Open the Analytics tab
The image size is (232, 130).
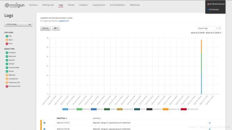pyautogui.click(x=84, y=5)
